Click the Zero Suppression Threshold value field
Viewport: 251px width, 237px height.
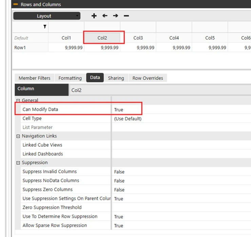[x=181, y=208]
